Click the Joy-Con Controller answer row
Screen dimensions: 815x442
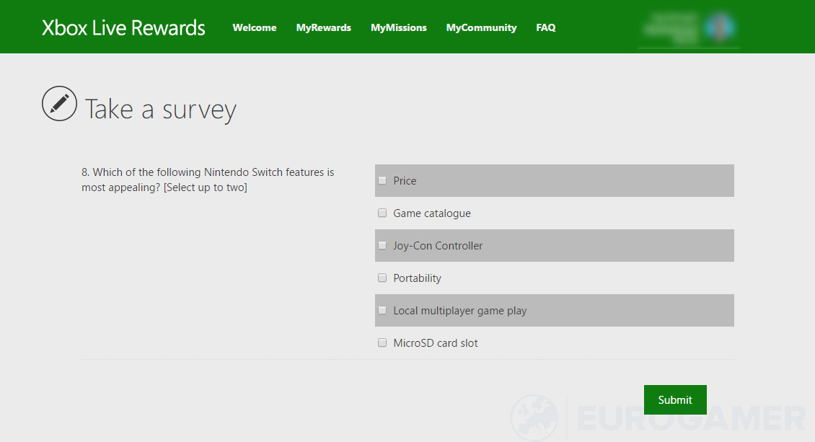tap(554, 246)
